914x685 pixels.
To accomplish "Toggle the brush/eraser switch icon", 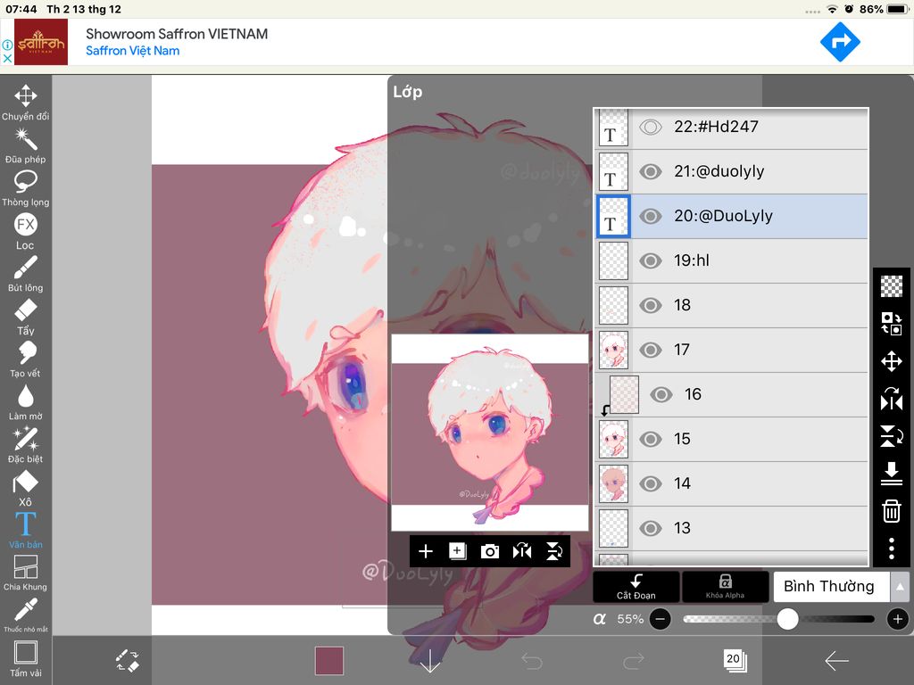I will (x=127, y=661).
